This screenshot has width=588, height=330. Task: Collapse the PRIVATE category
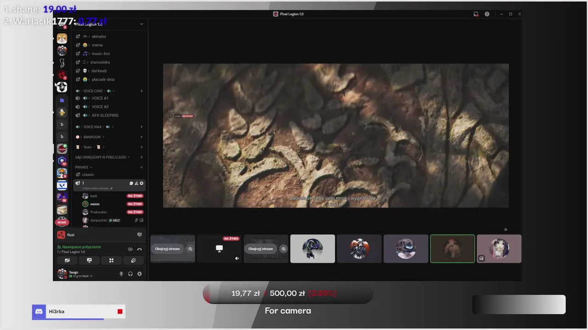83,167
